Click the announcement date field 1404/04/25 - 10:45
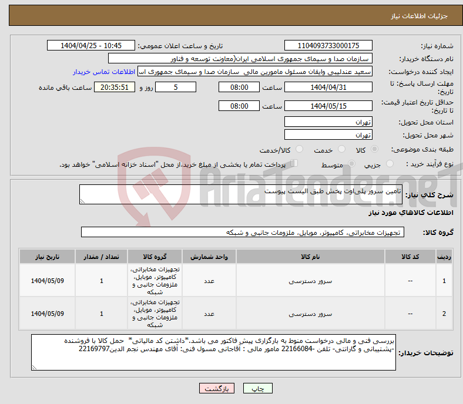 click(91, 45)
